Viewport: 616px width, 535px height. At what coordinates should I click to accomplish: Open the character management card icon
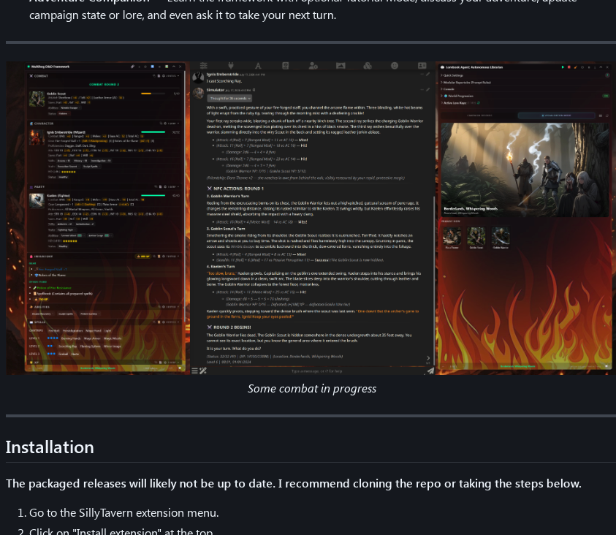(422, 66)
